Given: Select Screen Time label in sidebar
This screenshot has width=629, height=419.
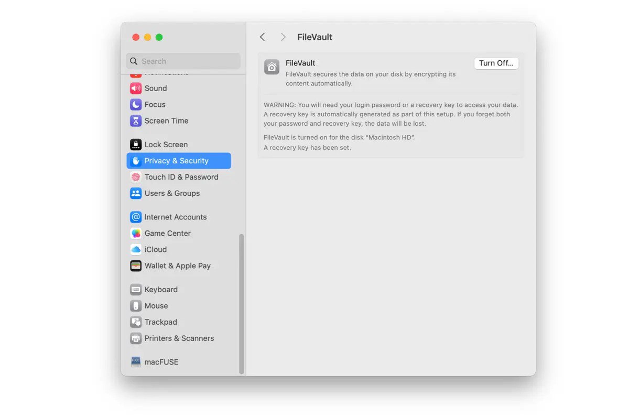Looking at the screenshot, I should [167, 121].
